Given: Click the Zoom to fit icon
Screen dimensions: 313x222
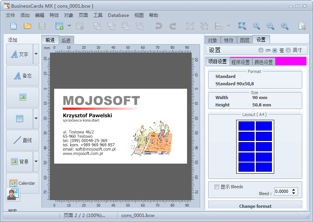Looking at the screenshot, I should 242,26.
